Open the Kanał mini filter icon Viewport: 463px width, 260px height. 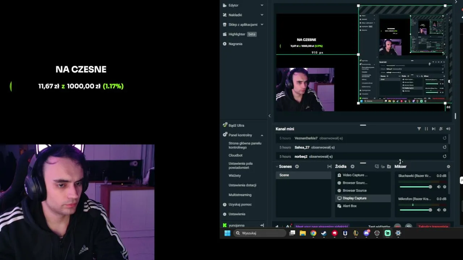(419, 129)
